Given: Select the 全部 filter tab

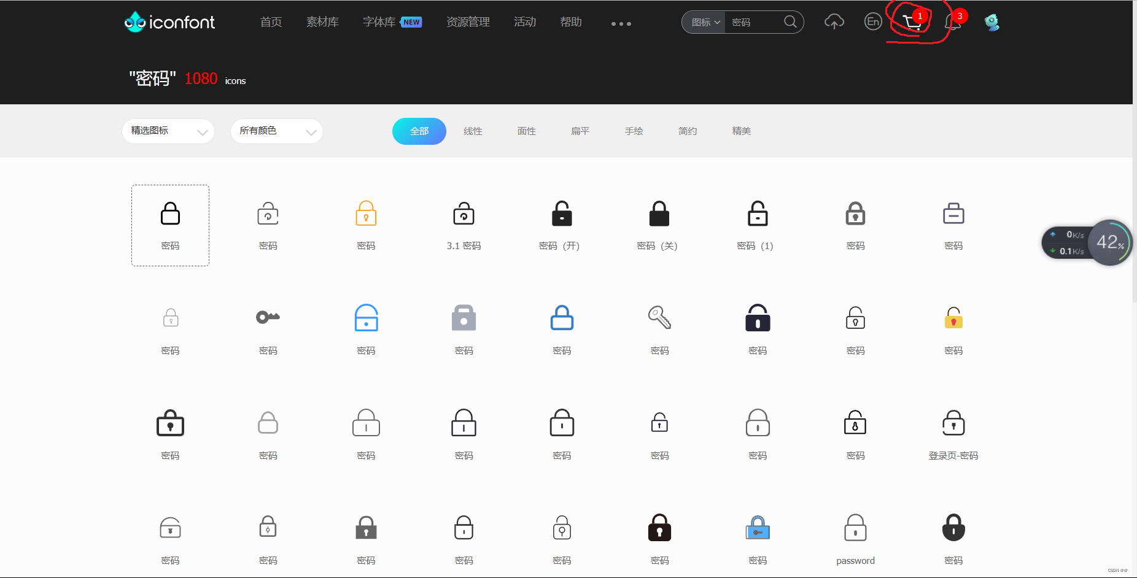Looking at the screenshot, I should pyautogui.click(x=419, y=131).
